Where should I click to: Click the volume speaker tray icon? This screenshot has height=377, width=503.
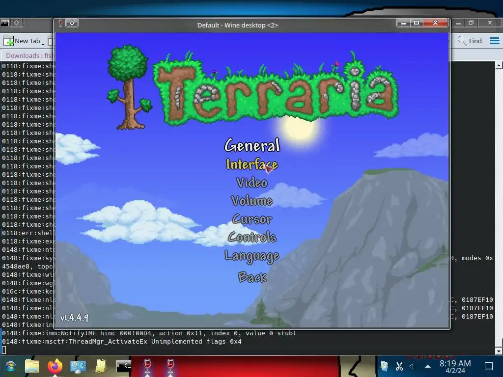point(412,366)
